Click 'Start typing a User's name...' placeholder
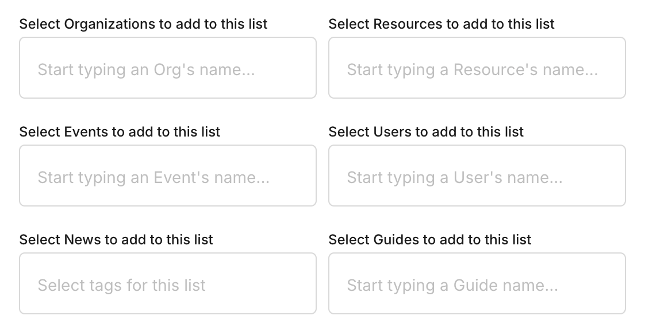The image size is (645, 335). (x=455, y=178)
